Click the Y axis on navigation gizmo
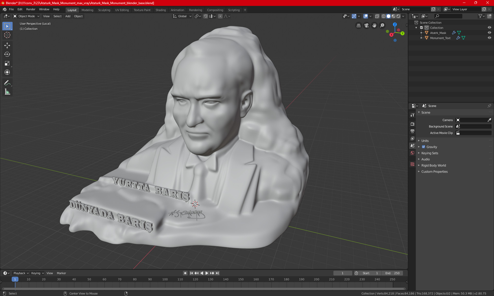The height and width of the screenshot is (296, 494). (402, 33)
